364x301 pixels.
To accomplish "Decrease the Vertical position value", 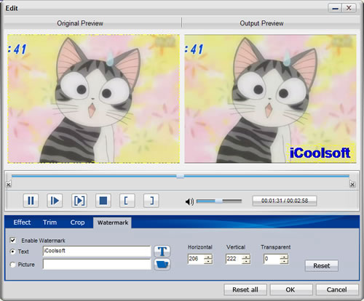I will tap(246, 261).
